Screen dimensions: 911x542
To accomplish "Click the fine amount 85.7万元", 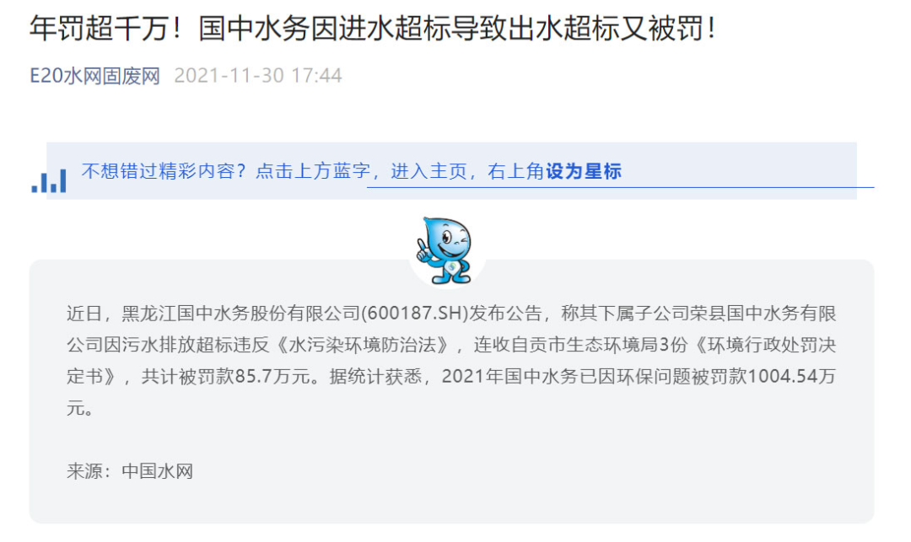I will (272, 376).
